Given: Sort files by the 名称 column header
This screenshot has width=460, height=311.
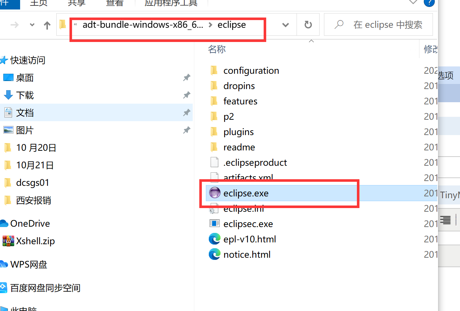Looking at the screenshot, I should pyautogui.click(x=217, y=49).
